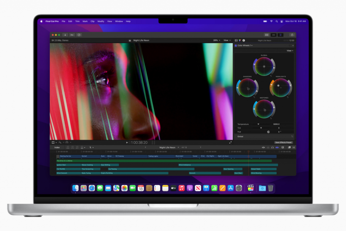Click the timeline Index button
Viewport: 346px width, 231px height.
(x=57, y=147)
